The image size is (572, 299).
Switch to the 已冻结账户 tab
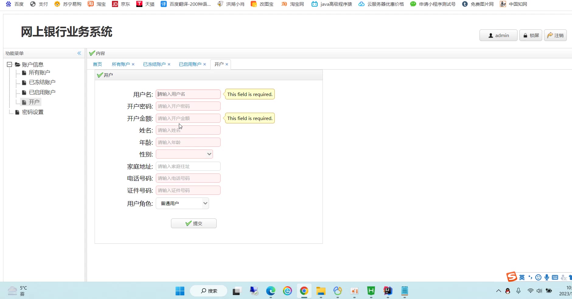(154, 64)
